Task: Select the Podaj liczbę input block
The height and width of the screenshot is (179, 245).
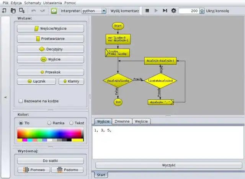Action: [118, 53]
